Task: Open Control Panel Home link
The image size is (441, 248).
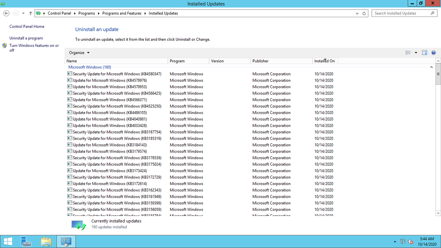Action: pyautogui.click(x=27, y=27)
